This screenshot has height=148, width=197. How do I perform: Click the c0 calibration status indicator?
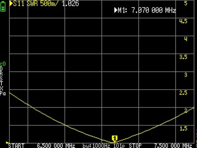(3, 64)
